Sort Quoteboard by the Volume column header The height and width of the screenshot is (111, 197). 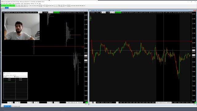click(21, 77)
